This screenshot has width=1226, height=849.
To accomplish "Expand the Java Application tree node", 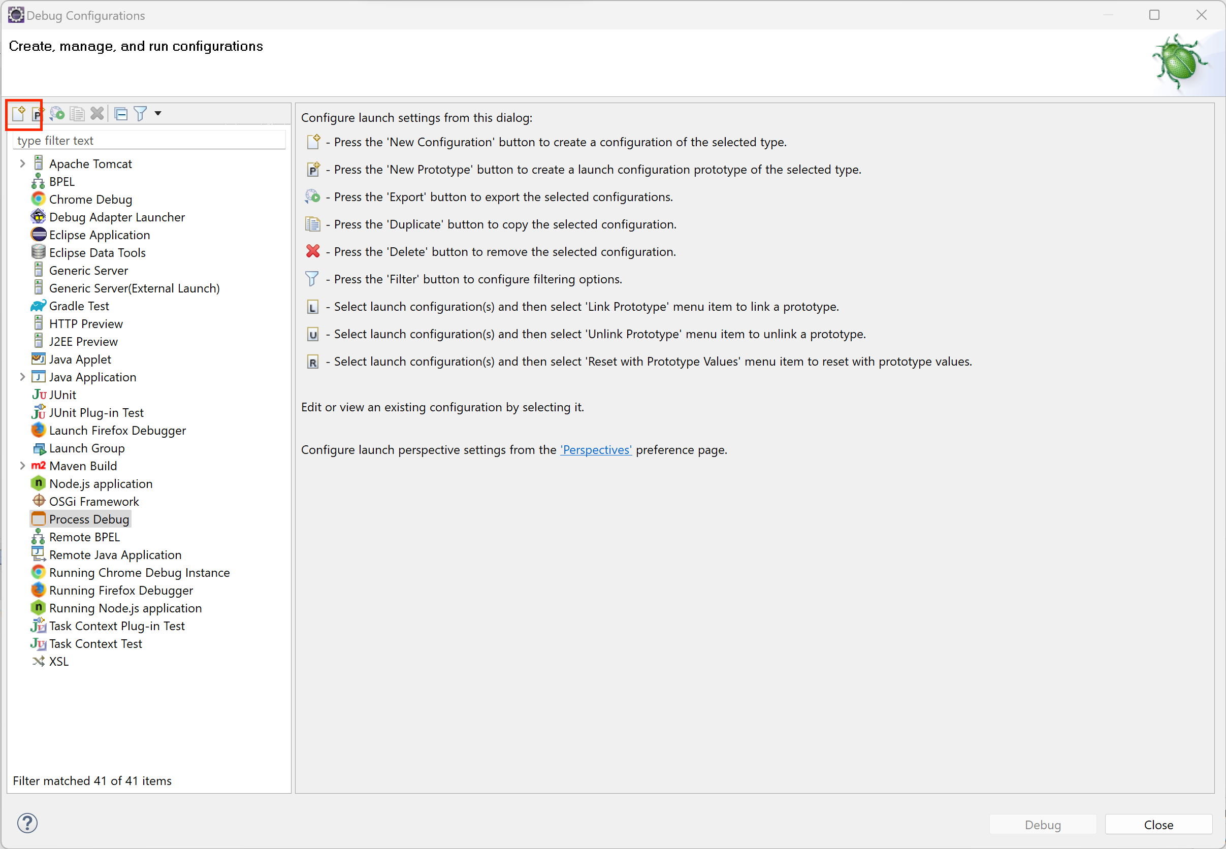I will (22, 377).
